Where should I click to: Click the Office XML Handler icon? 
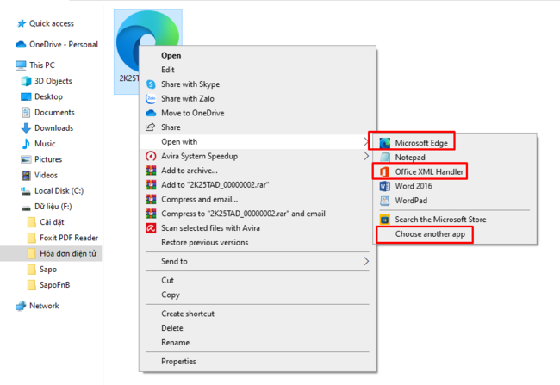384,172
